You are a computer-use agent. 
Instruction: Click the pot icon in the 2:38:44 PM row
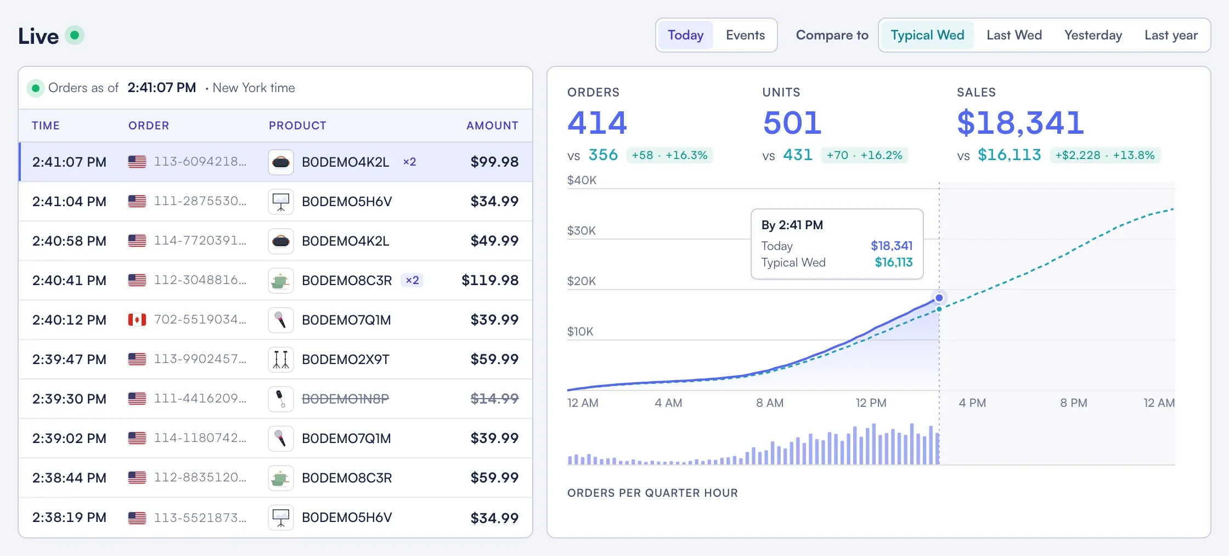(281, 478)
